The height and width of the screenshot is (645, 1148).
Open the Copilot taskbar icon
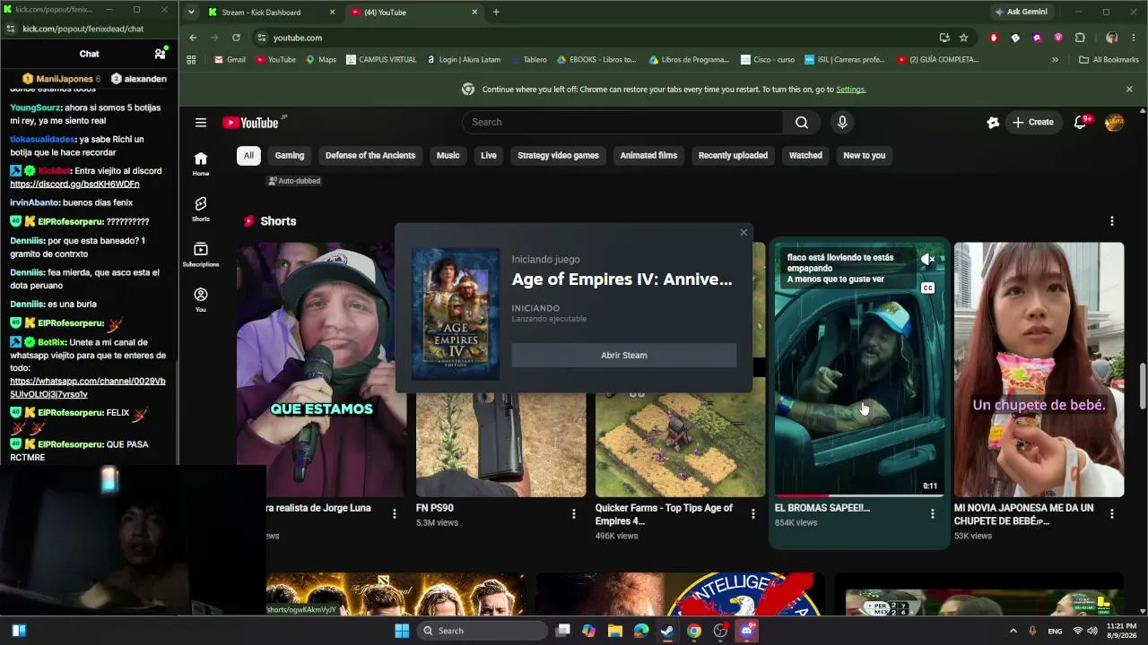tap(588, 631)
